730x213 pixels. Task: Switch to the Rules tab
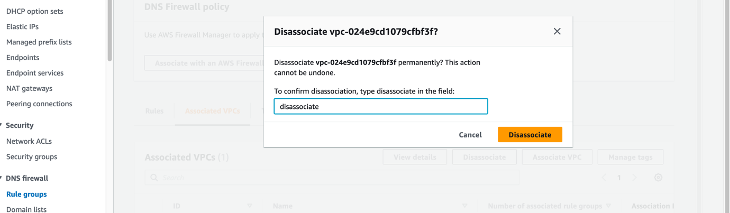(154, 111)
